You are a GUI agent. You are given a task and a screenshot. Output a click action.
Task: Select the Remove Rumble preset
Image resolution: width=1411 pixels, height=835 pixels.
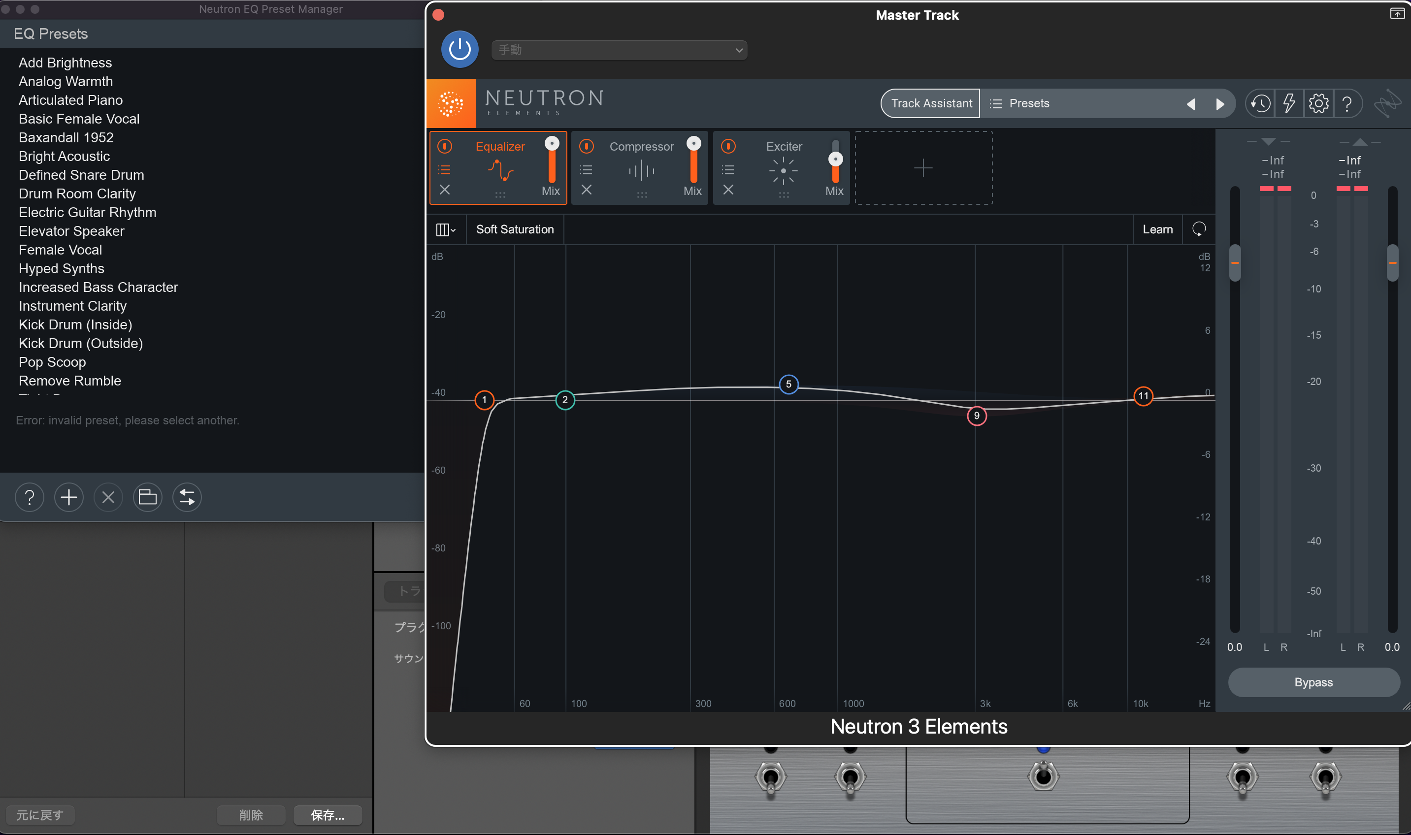70,381
